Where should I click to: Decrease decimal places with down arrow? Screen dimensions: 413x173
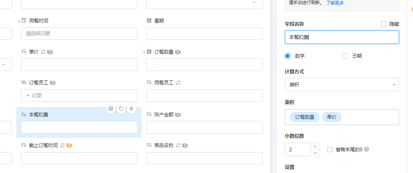(x=315, y=153)
